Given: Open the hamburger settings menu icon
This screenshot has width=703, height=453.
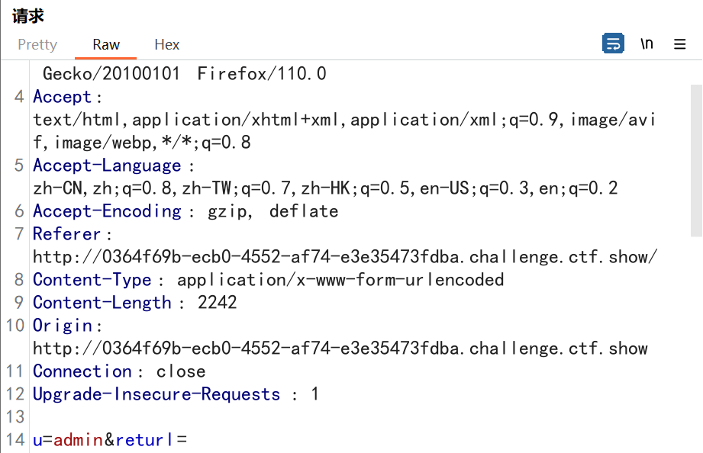Looking at the screenshot, I should point(680,44).
